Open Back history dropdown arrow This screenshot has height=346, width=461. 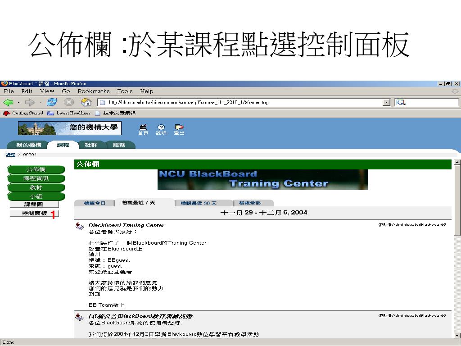(19, 103)
